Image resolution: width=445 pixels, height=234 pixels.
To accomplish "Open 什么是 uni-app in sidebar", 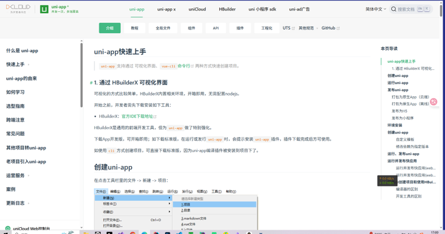I will (22, 51).
